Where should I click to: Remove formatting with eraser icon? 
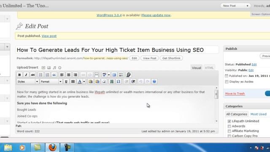point(104,81)
